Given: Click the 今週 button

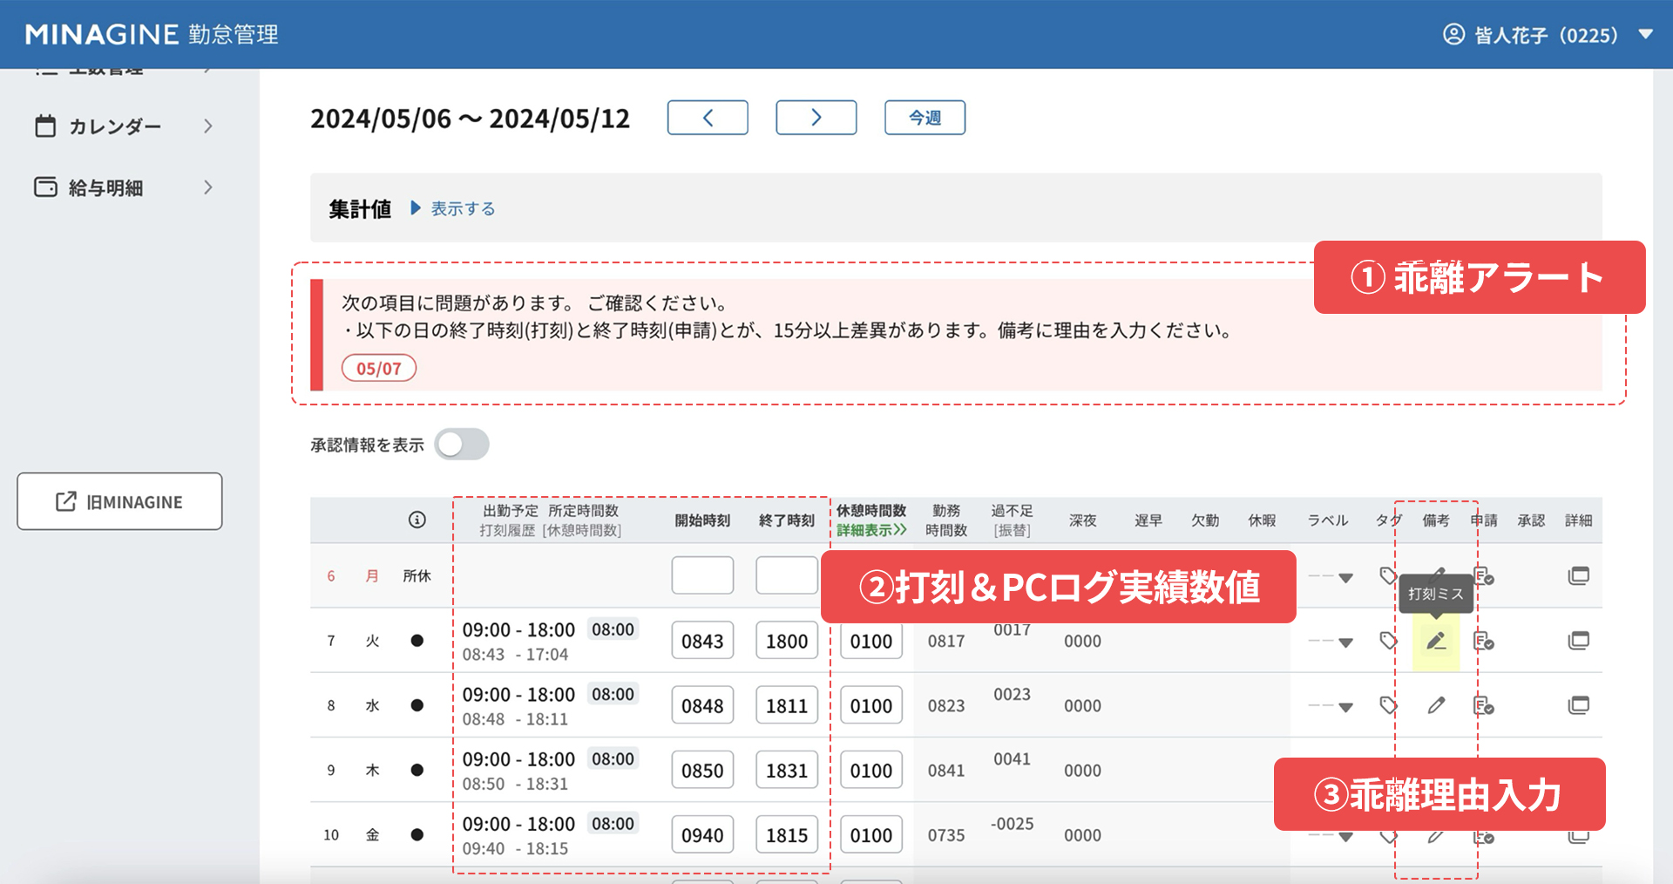Looking at the screenshot, I should click(x=925, y=118).
